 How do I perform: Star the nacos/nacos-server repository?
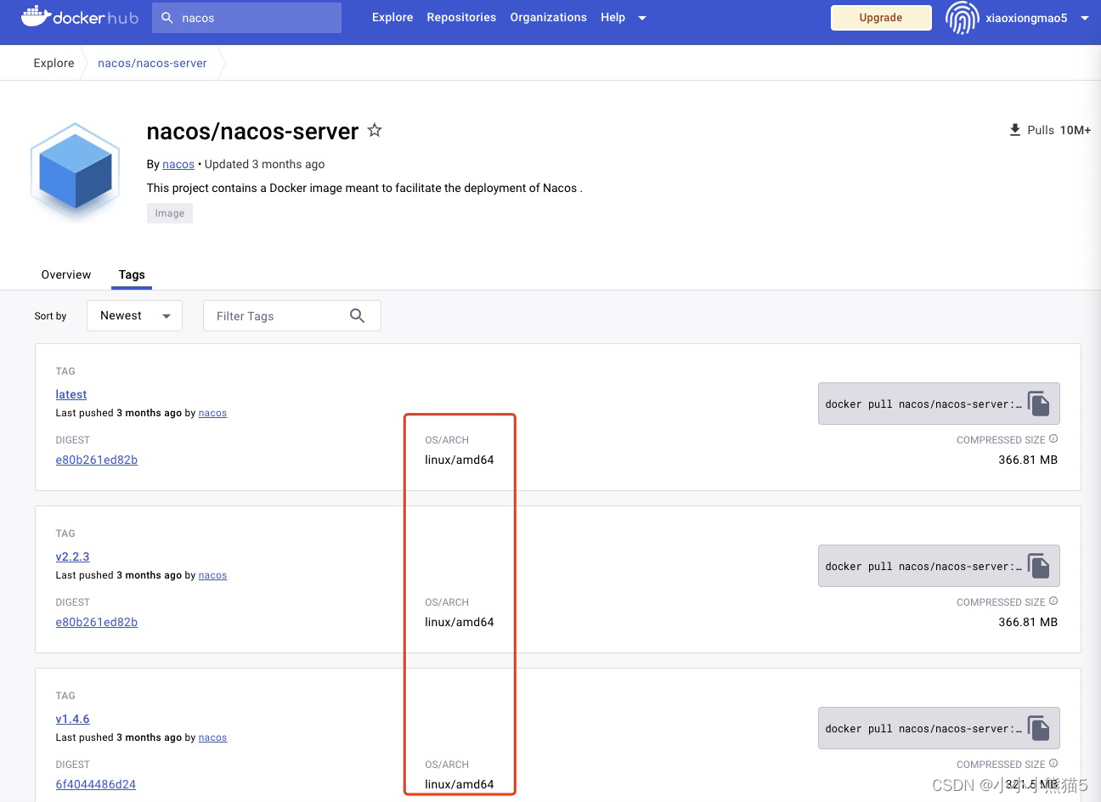[x=375, y=130]
